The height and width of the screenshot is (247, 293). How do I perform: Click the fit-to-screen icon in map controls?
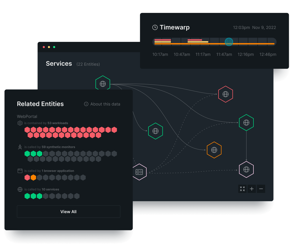point(242,189)
